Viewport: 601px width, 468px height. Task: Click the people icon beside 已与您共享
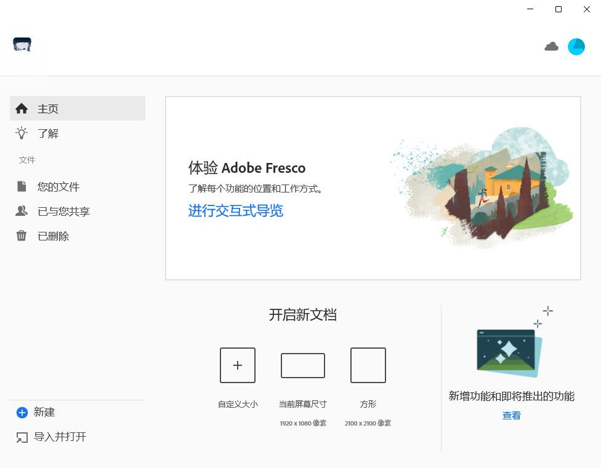pos(22,211)
